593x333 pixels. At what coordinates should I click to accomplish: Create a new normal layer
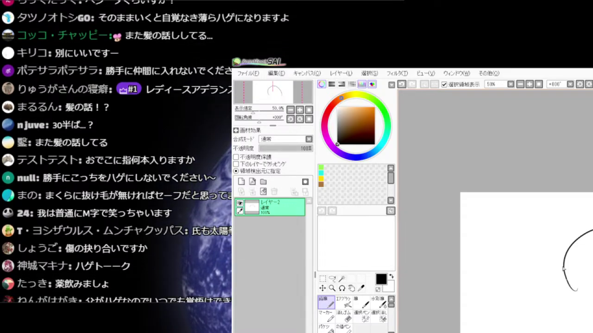(x=242, y=181)
